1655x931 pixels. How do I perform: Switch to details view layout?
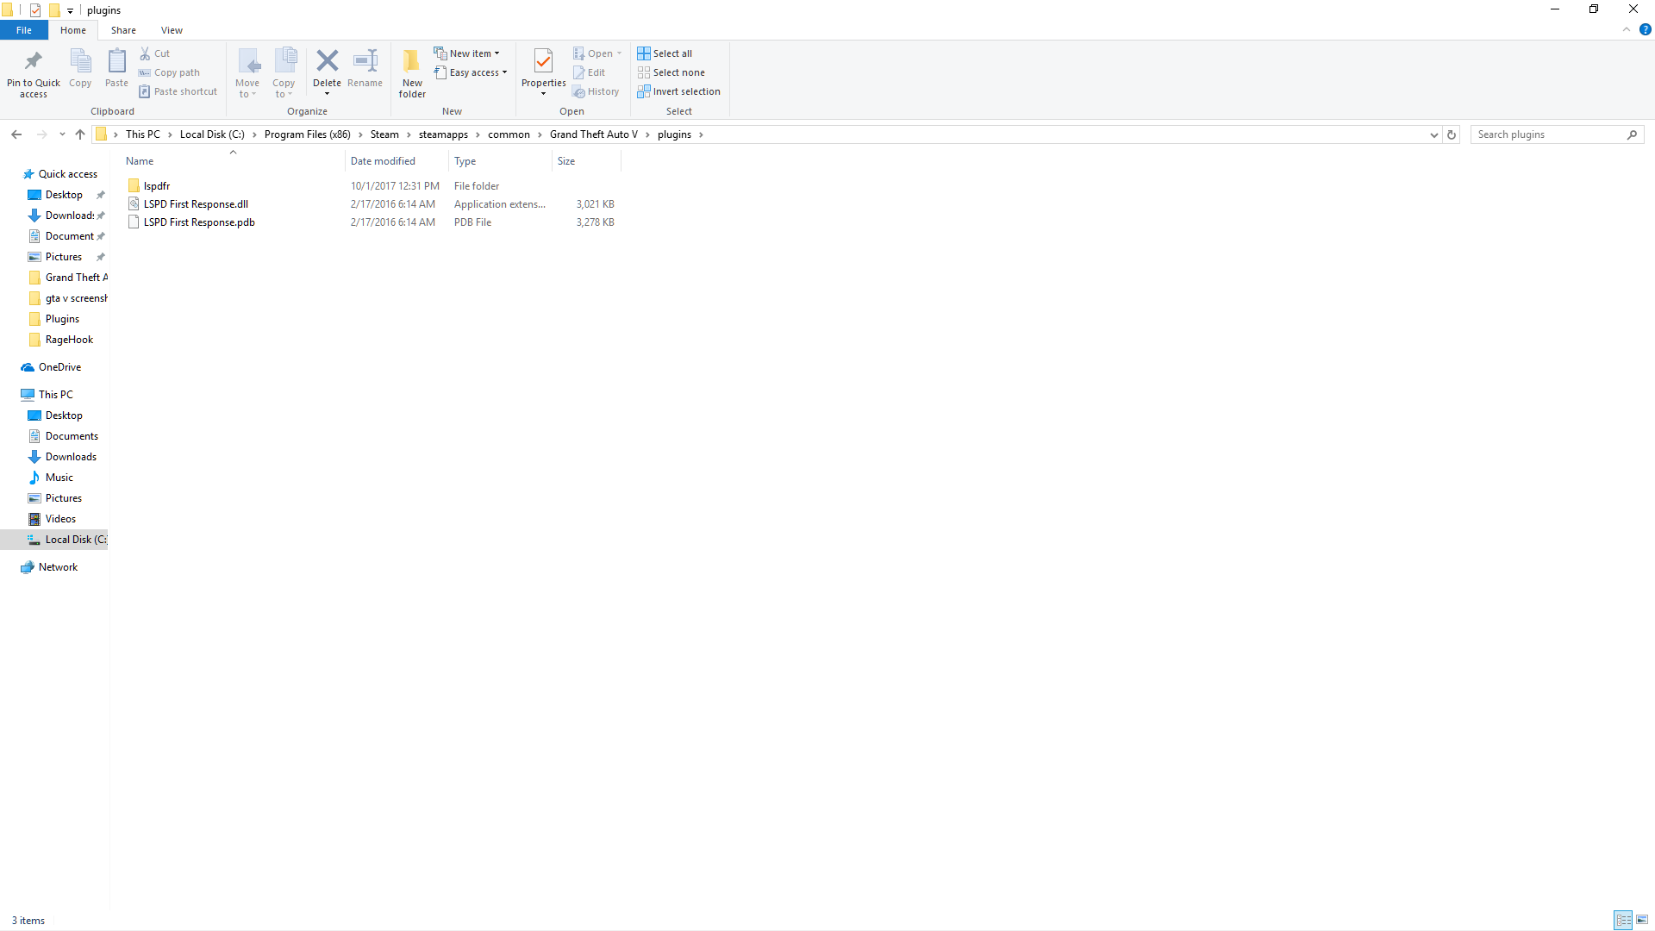click(1623, 920)
